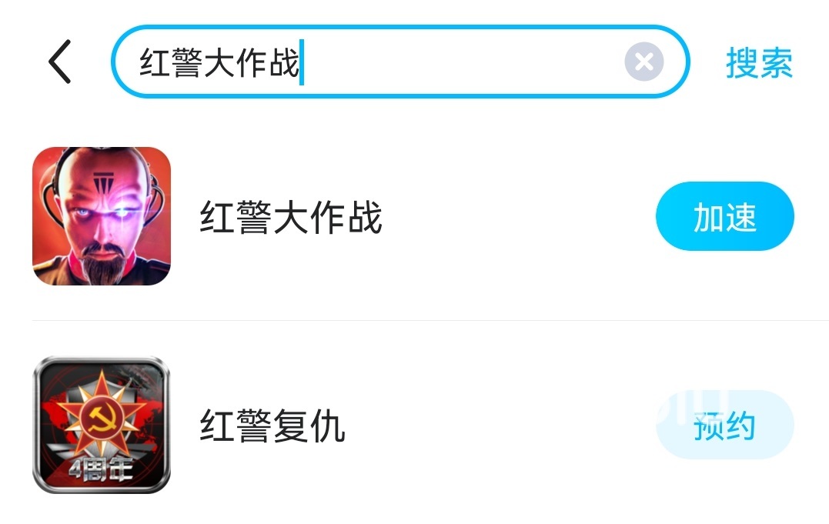Select the 红警复仇 result title

pyautogui.click(x=272, y=426)
